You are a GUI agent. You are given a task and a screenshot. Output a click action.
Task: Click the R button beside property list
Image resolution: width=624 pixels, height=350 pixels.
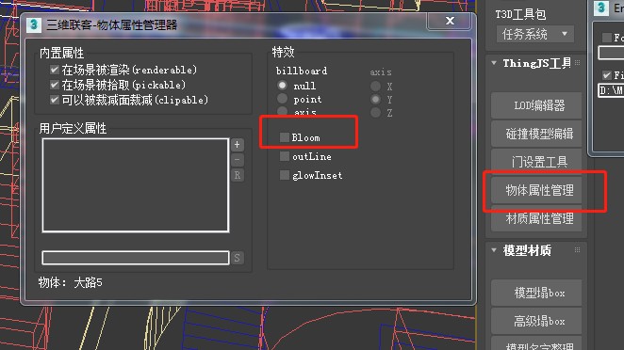238,175
